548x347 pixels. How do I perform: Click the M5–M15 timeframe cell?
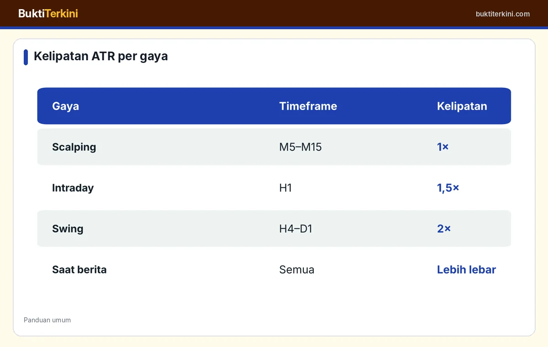pos(300,147)
